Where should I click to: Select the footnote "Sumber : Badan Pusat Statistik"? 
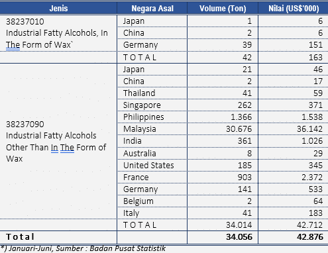(x=111, y=248)
